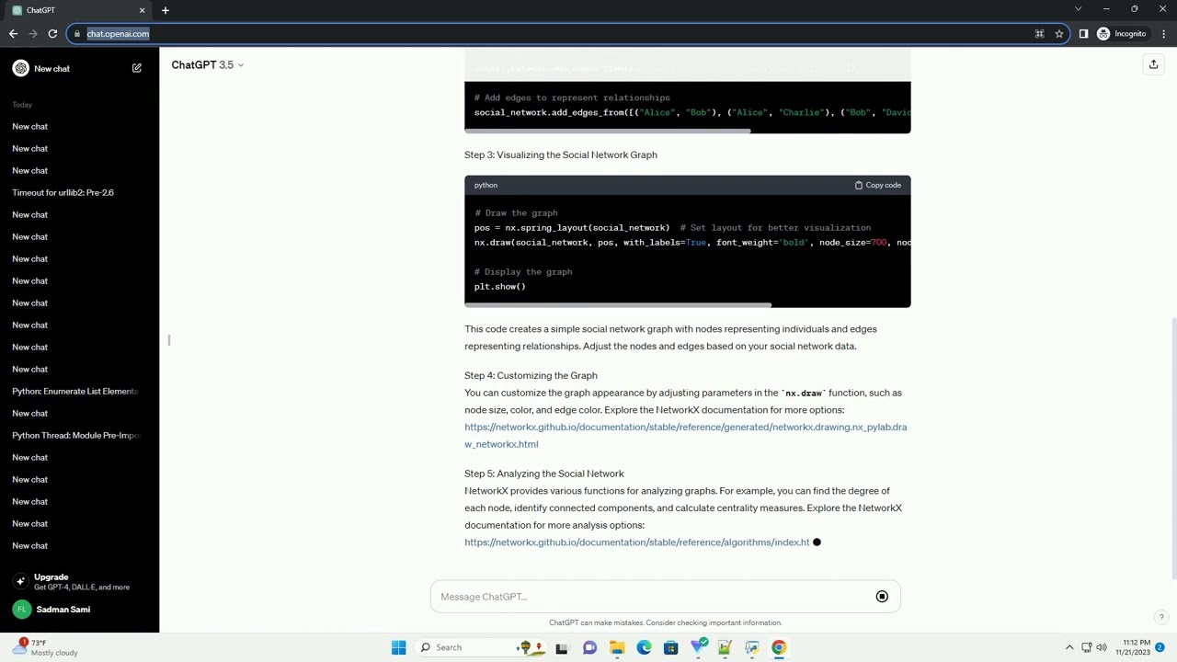Open the networkx algorithms reference link
The image size is (1177, 662).
636,542
